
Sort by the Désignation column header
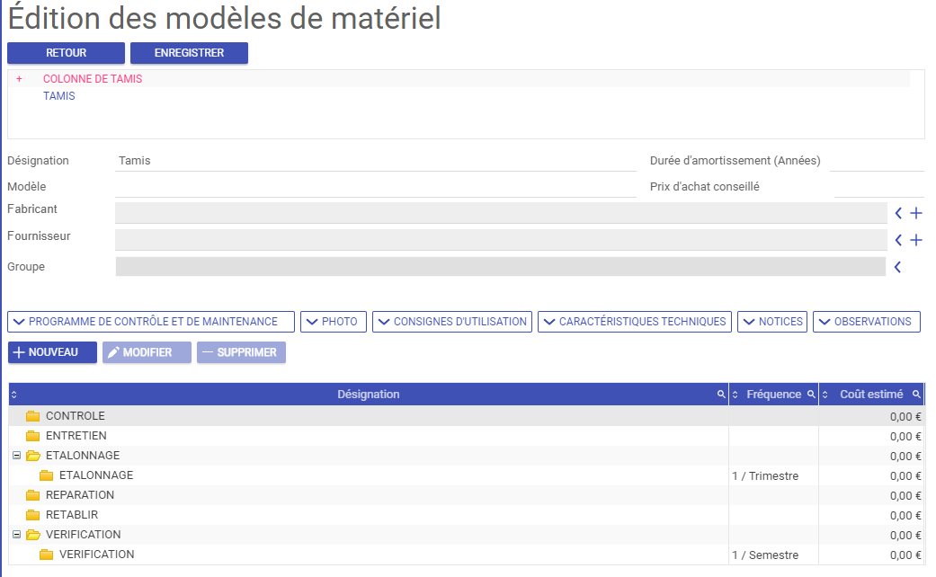(x=369, y=395)
